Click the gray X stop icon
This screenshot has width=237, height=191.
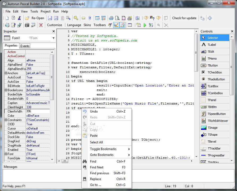[x=166, y=25]
